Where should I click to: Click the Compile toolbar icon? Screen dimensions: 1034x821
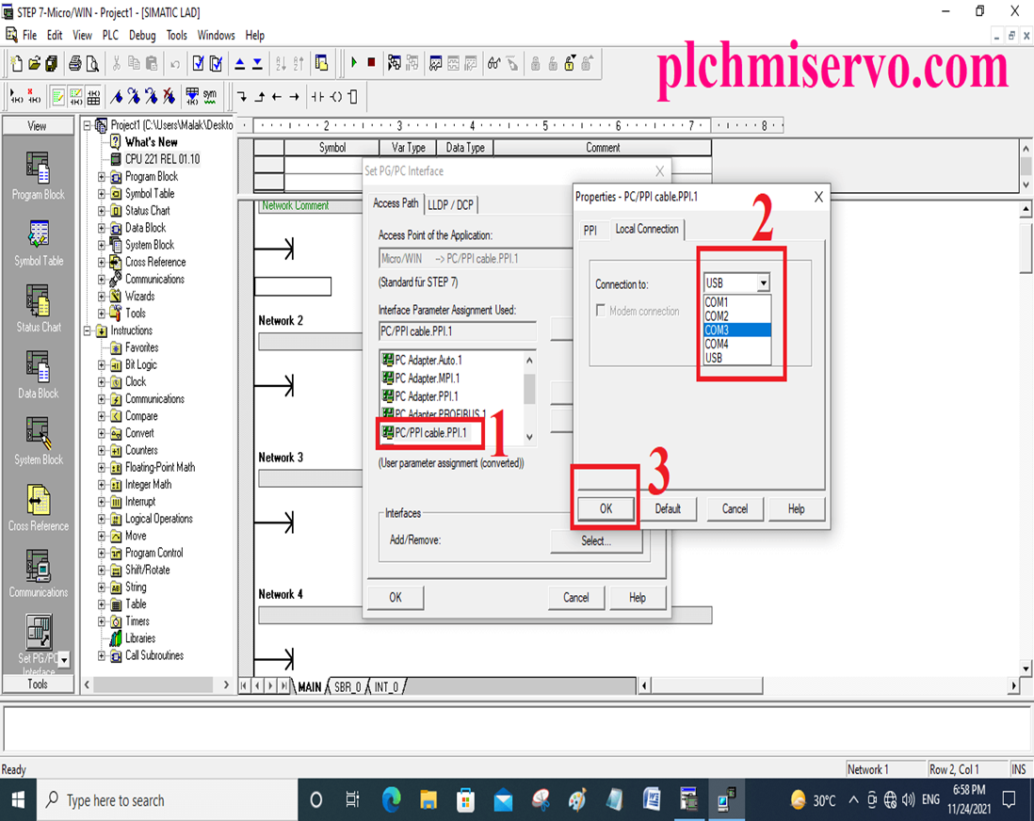click(x=198, y=63)
